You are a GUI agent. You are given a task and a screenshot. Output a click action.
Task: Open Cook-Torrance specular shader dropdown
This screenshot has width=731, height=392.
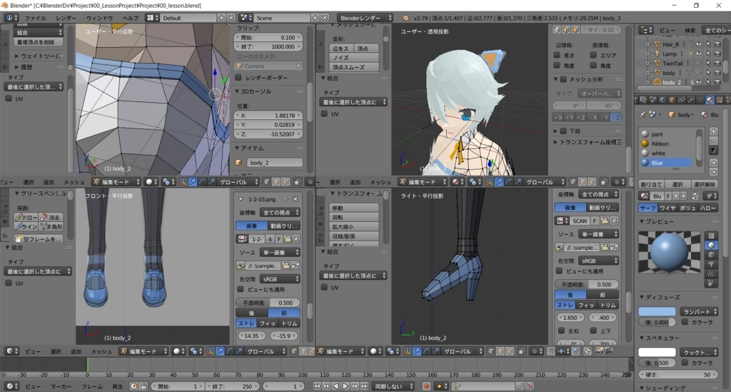[x=700, y=352]
